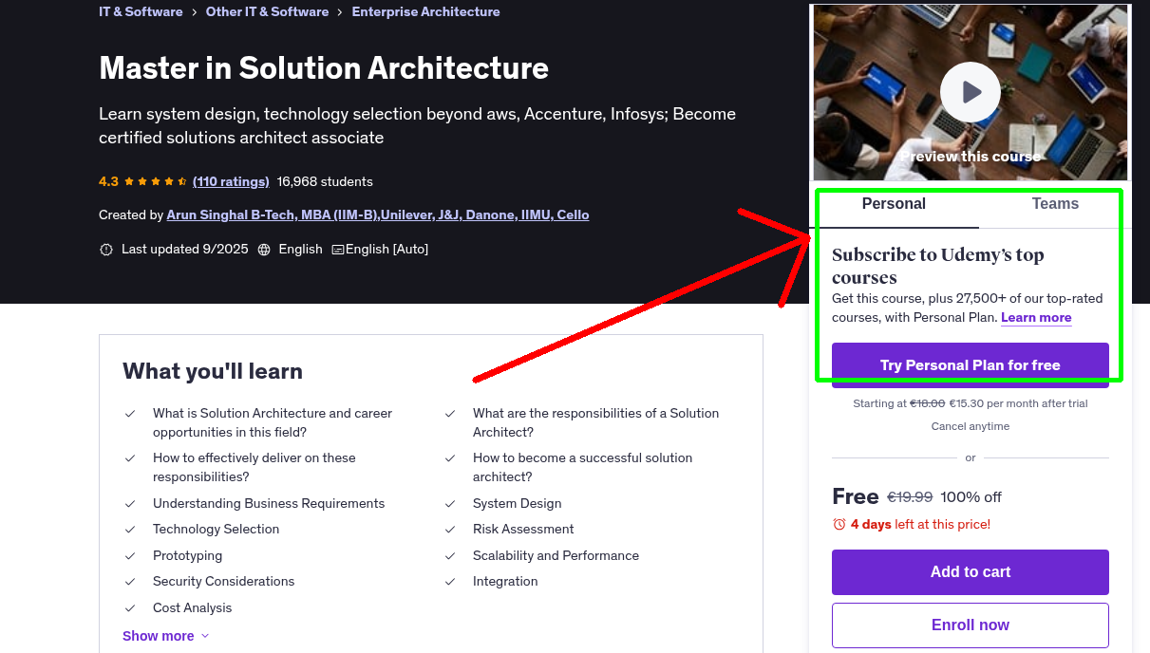Select the text '16,968 students'
This screenshot has width=1150, height=653.
[x=325, y=181]
